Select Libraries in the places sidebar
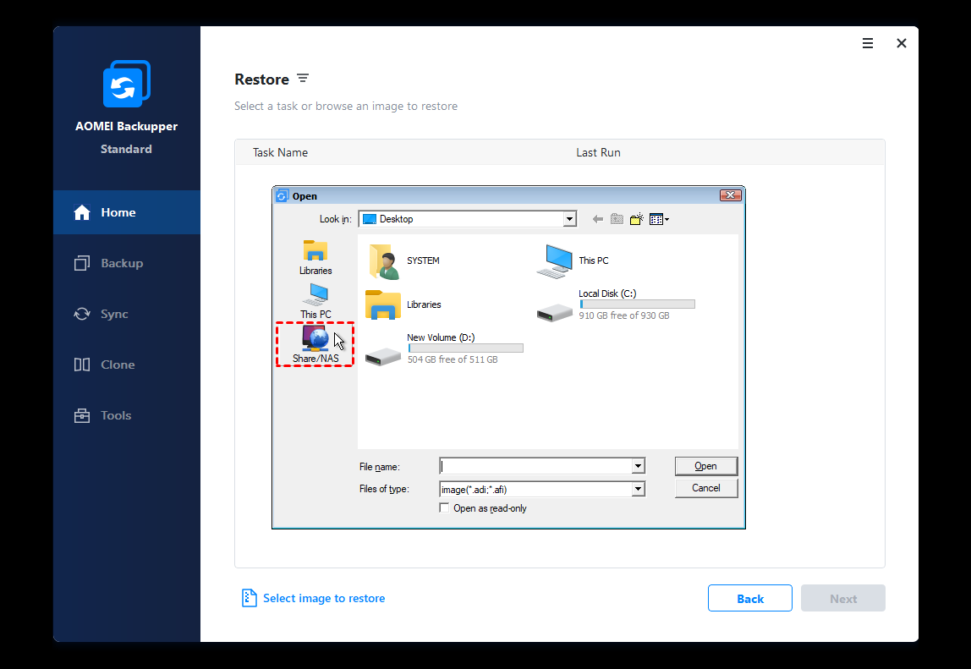The image size is (971, 669). pyautogui.click(x=315, y=258)
